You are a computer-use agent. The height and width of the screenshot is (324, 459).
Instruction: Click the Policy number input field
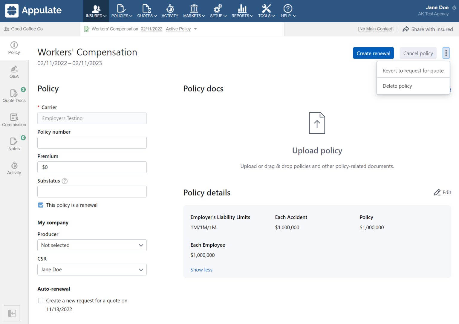coord(92,143)
